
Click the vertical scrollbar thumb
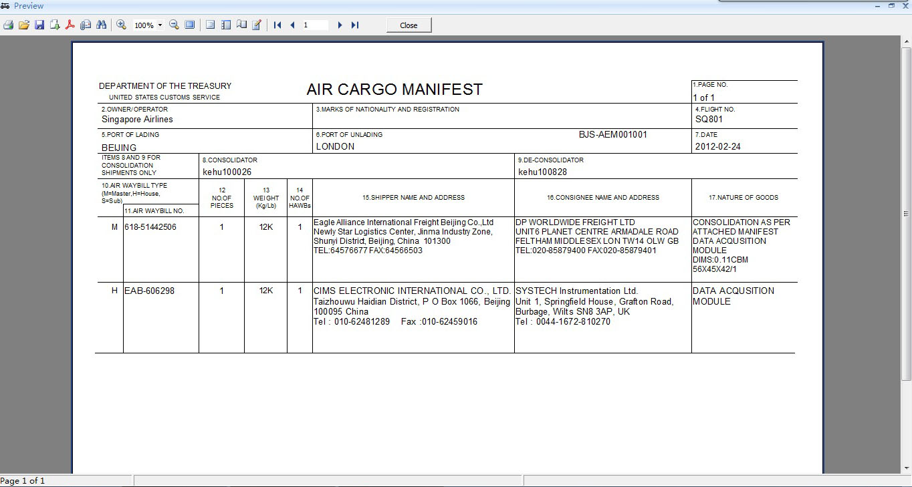[906, 214]
